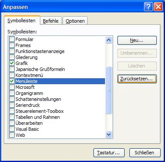Click the vertical scrollbar thumb
Image resolution: width=165 pixels, height=162 pixels.
click(x=109, y=90)
